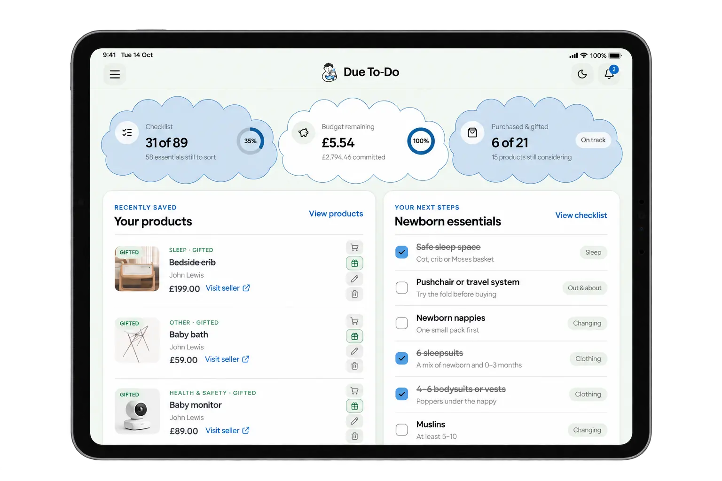This screenshot has width=722, height=481.
Task: Check Pushchair or travel system checkbox
Action: (x=402, y=287)
